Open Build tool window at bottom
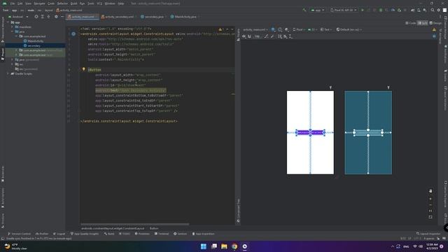 click(x=109, y=234)
